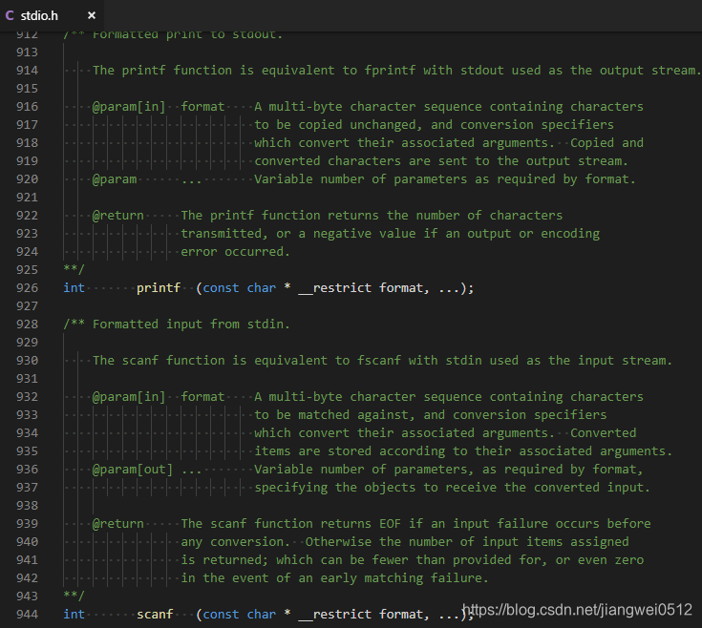Click '@return' on line 922
Screen dimensions: 702x628
[x=118, y=216]
